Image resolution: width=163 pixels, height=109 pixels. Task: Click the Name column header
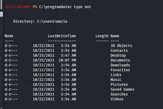(115, 36)
